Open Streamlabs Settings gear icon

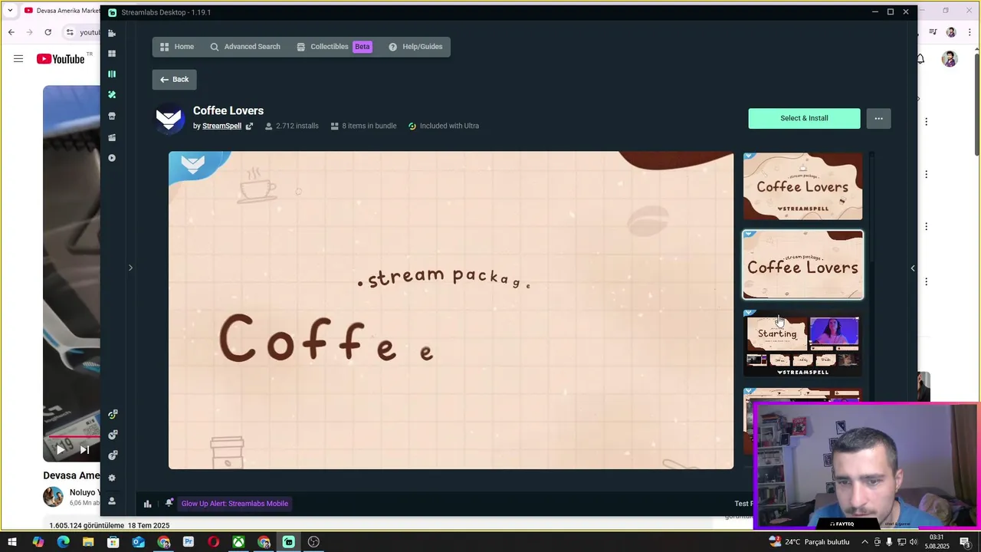pos(112,478)
